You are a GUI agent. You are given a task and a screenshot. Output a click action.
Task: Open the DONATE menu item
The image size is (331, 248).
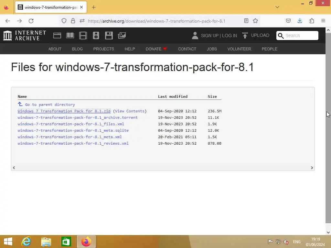156,49
